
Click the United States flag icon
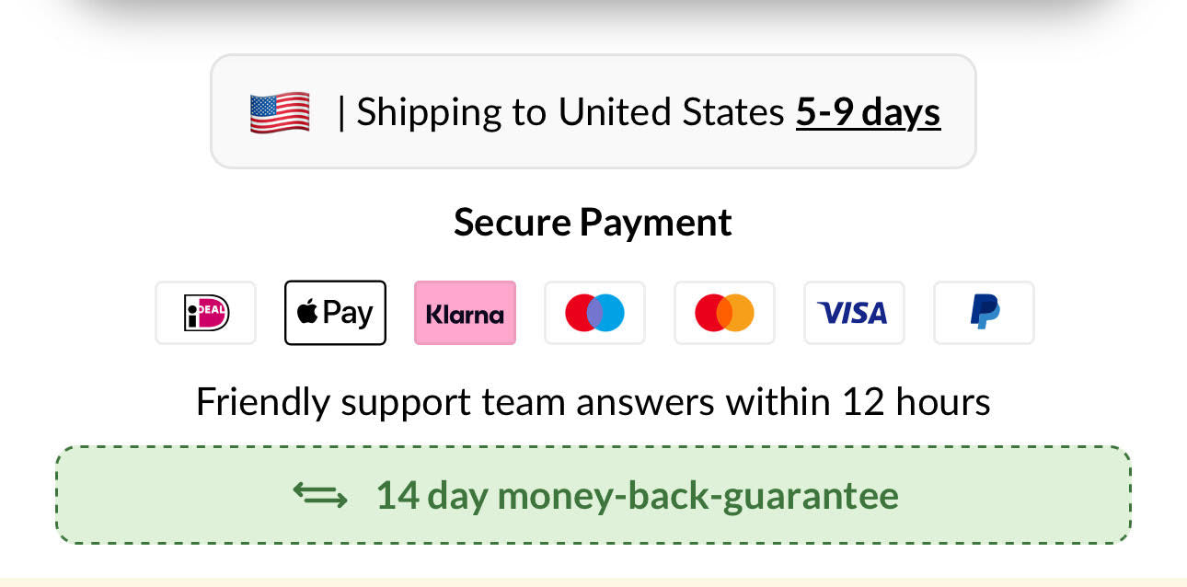280,113
